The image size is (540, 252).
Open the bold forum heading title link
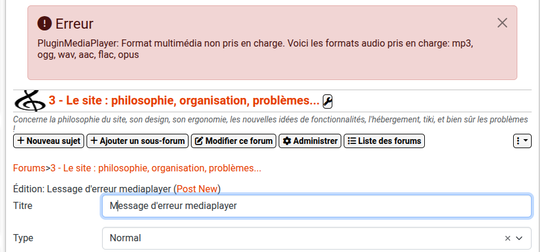point(184,100)
